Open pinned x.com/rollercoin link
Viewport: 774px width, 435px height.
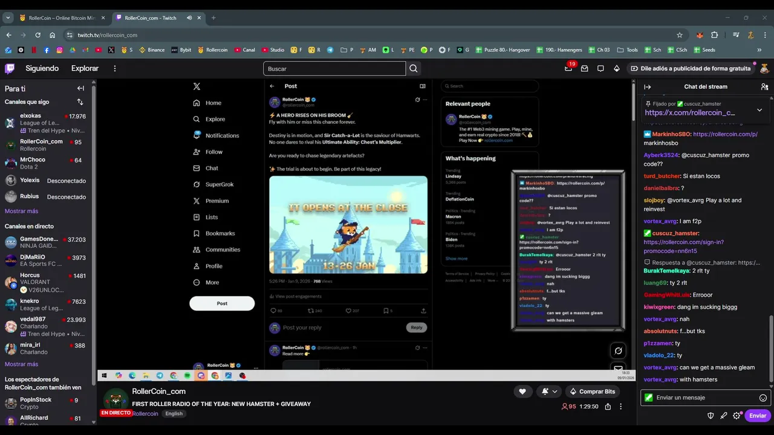pyautogui.click(x=690, y=112)
